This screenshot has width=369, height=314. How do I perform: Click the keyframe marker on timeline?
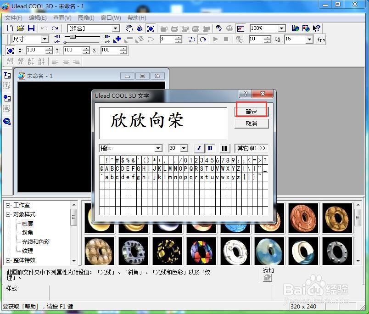[x=65, y=42]
